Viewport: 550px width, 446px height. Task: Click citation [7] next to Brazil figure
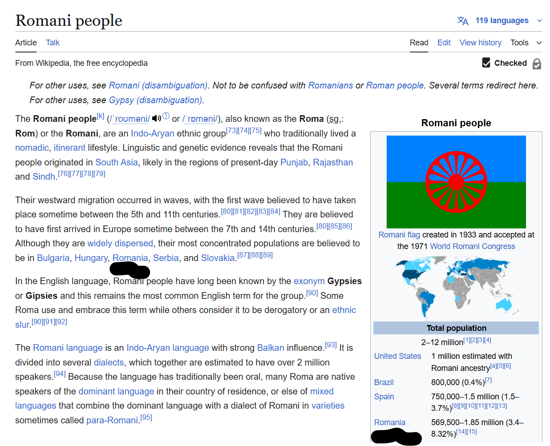488,380
